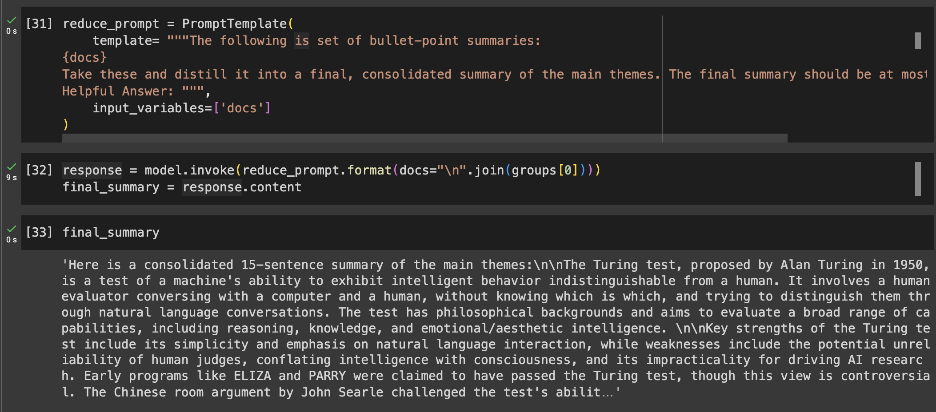Click the green checkmark beside cell 32
Screen dimensions: 936x412
pyautogui.click(x=12, y=167)
